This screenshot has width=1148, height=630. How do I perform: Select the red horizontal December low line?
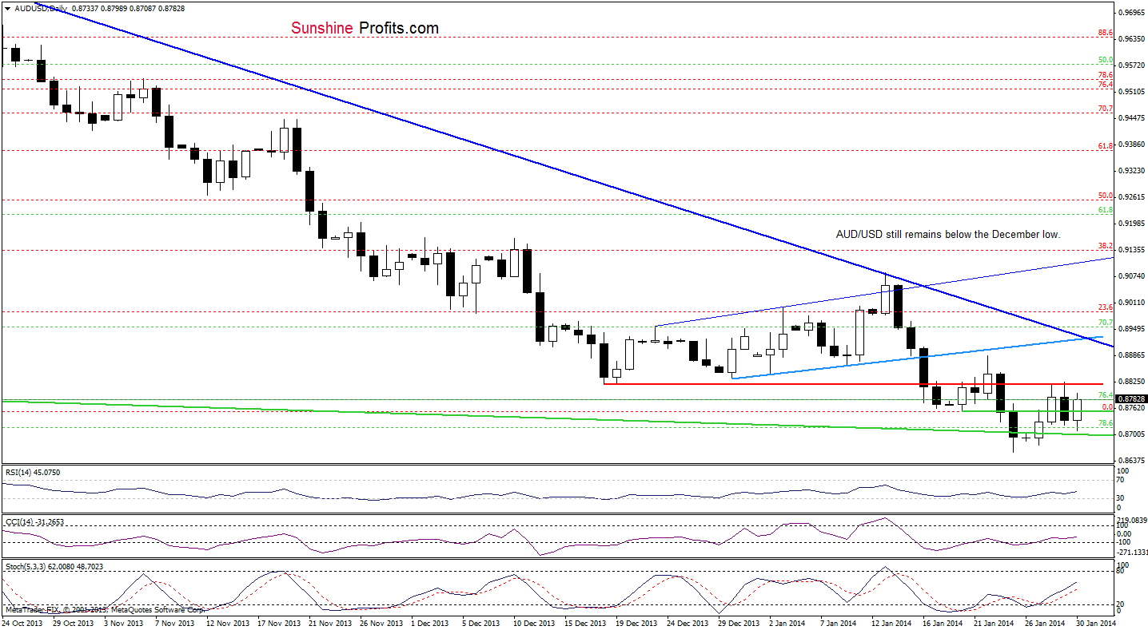(x=854, y=384)
